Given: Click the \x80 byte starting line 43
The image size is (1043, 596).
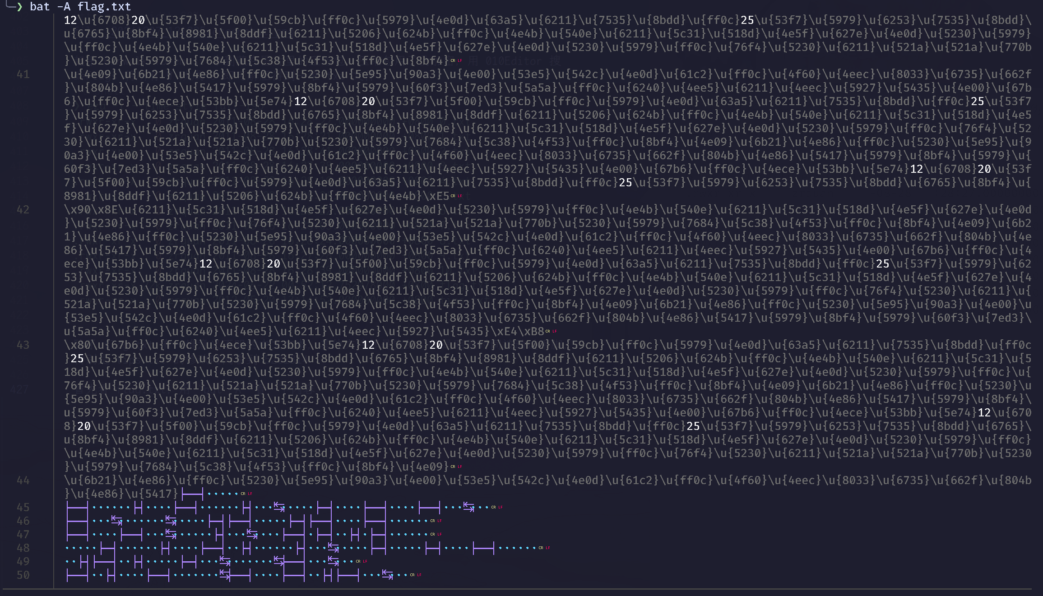Looking at the screenshot, I should pos(77,345).
